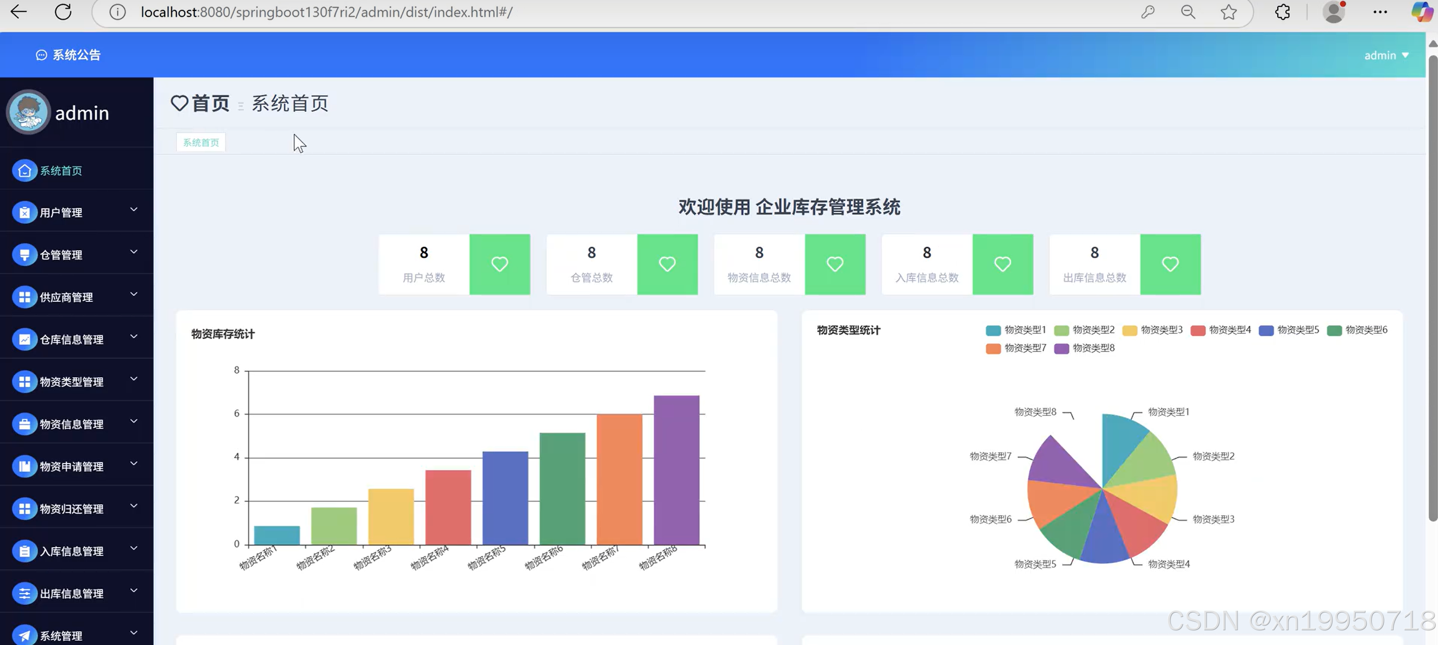The width and height of the screenshot is (1438, 645).
Task: Expand the 物资归还管理 menu chevron
Action: point(133,506)
